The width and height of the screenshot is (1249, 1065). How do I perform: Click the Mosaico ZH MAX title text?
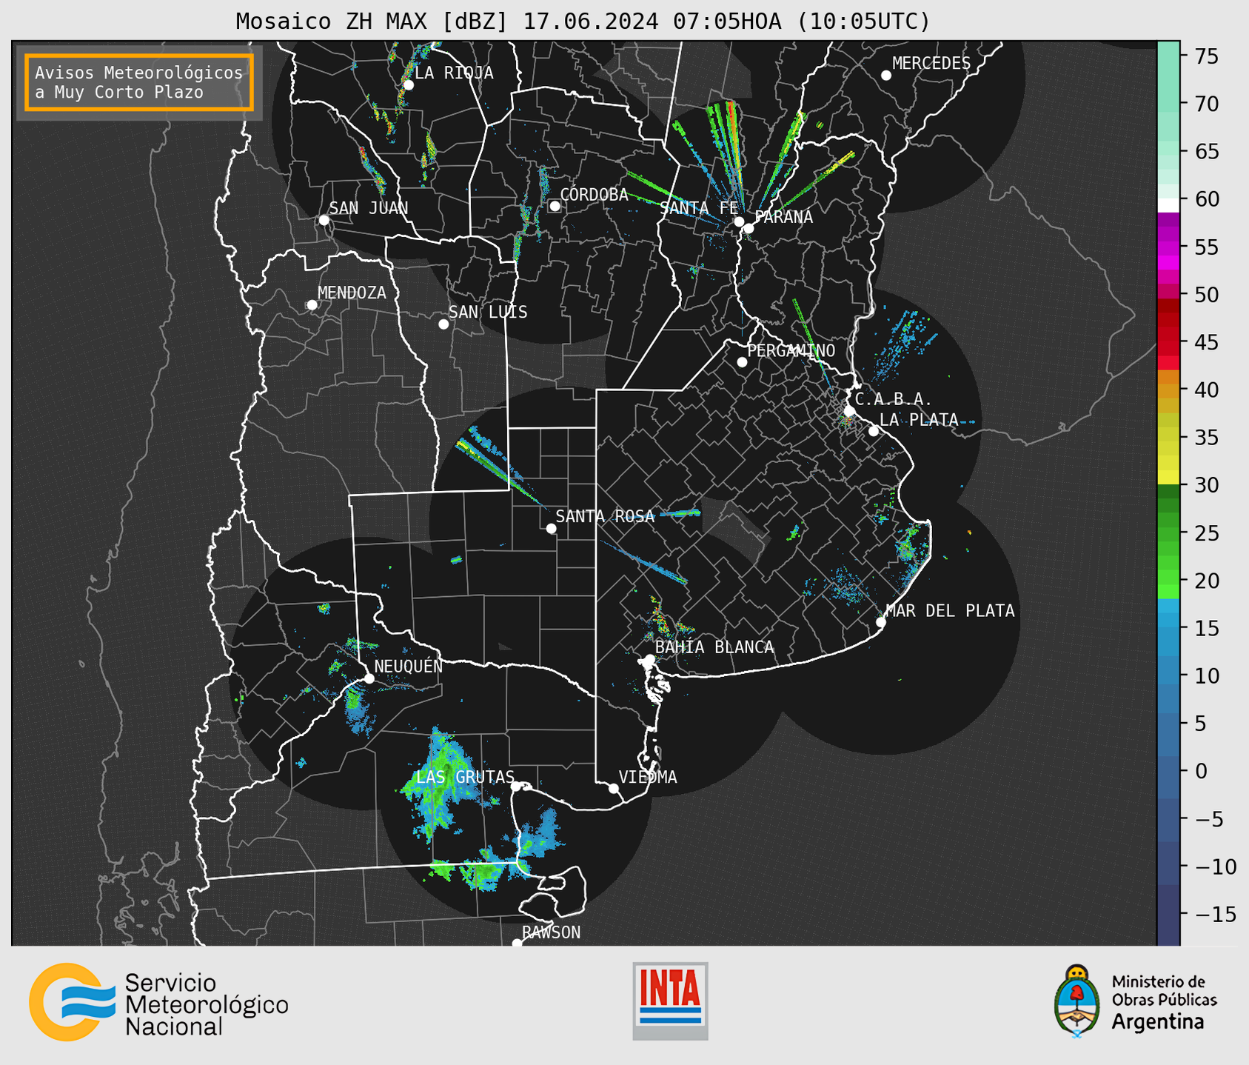click(582, 21)
